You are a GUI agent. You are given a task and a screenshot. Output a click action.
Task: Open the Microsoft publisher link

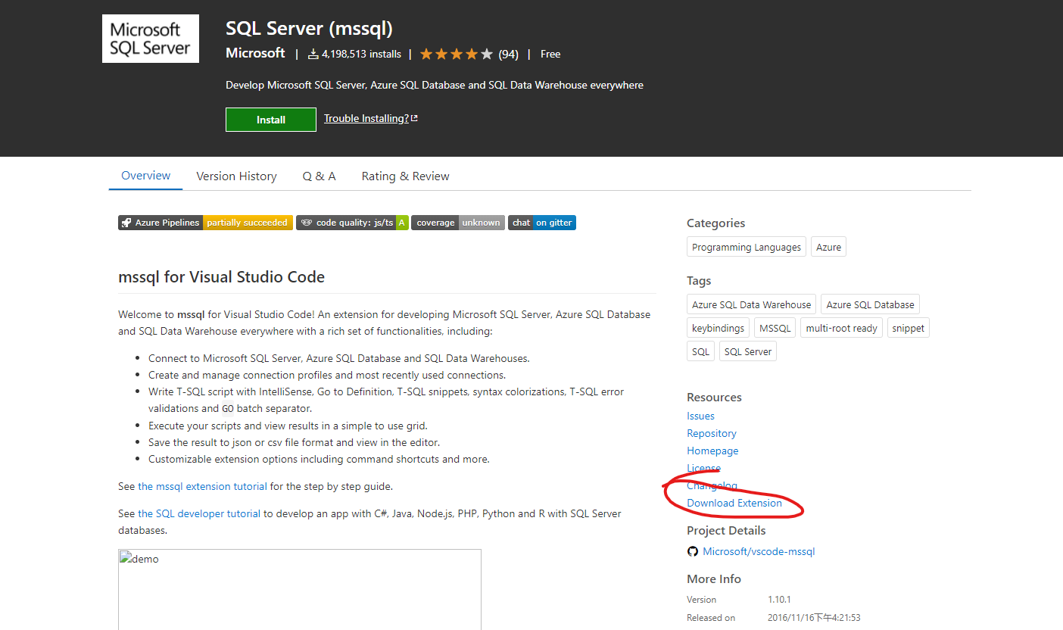(x=255, y=53)
